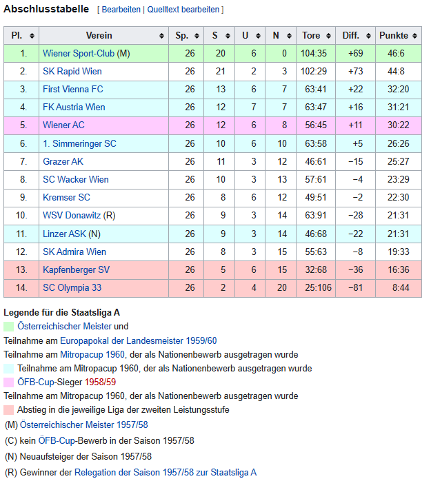The width and height of the screenshot is (431, 481).
Task: Sort by wins using S column arrows
Action: (x=228, y=36)
